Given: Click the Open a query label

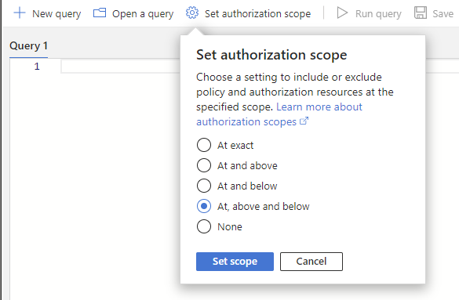Looking at the screenshot, I should point(143,14).
